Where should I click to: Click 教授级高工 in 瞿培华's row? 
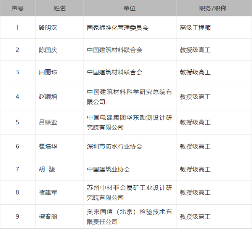point(195,146)
